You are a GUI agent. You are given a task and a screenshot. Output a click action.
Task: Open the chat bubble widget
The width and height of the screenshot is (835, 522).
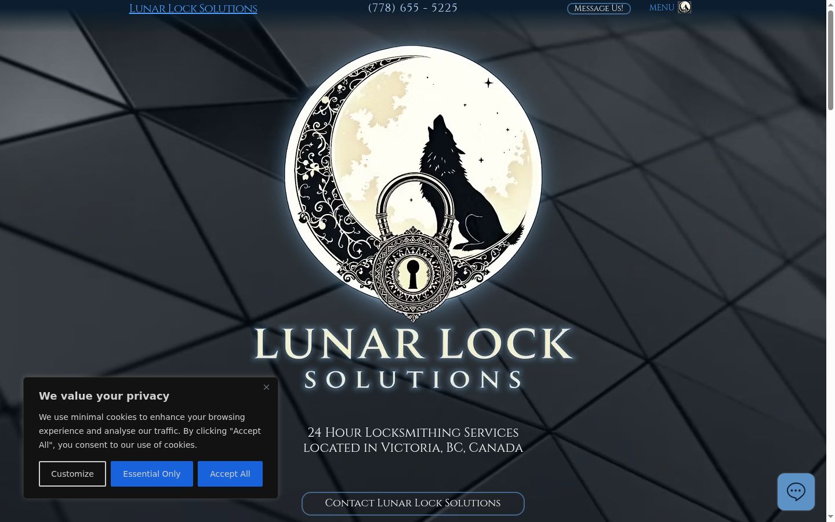coord(796,492)
